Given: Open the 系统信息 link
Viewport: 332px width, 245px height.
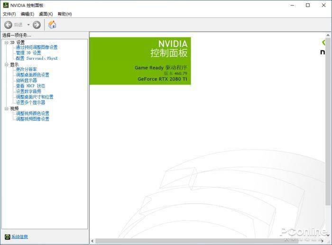Looking at the screenshot, I should pyautogui.click(x=19, y=237).
